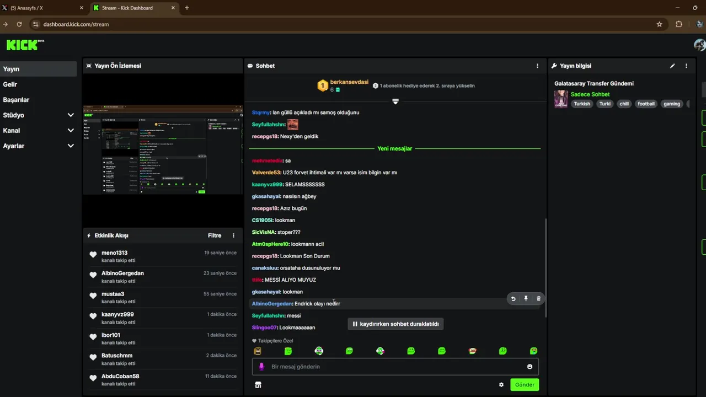Insert the red hat emote

pyautogui.click(x=472, y=351)
